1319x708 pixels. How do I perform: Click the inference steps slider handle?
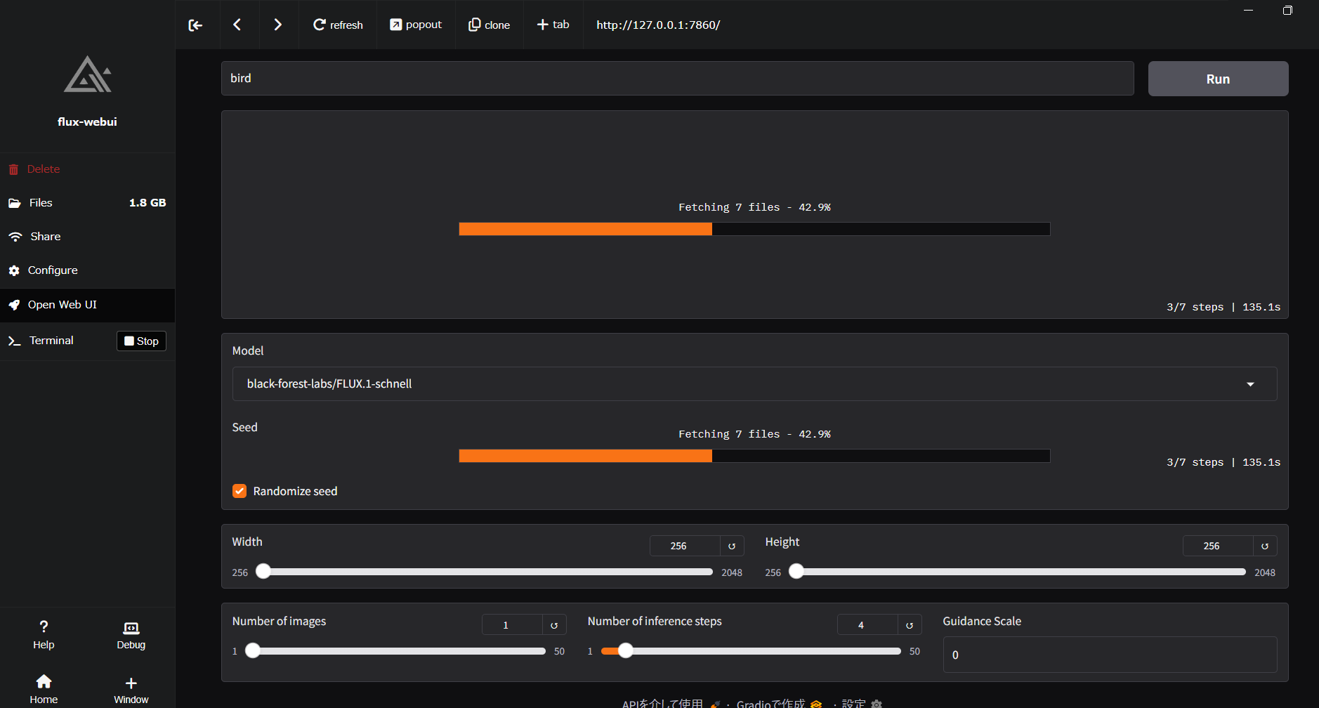pos(626,650)
